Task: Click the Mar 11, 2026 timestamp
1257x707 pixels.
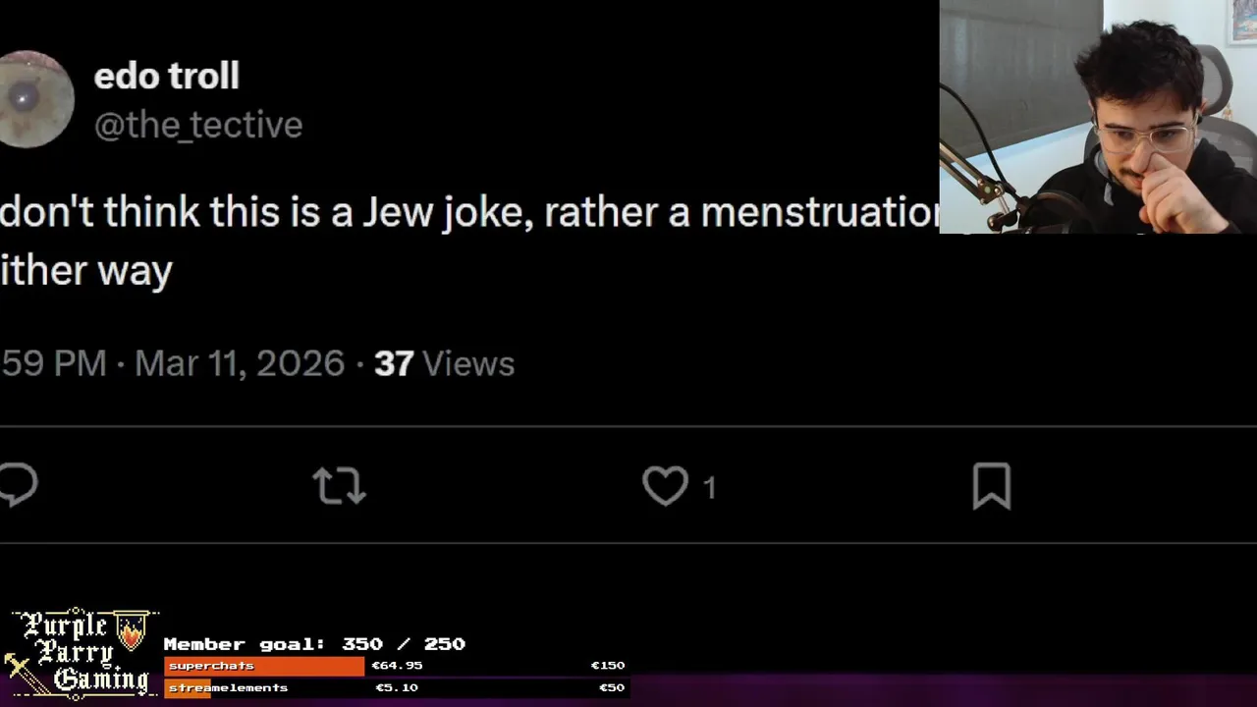Action: 239,363
